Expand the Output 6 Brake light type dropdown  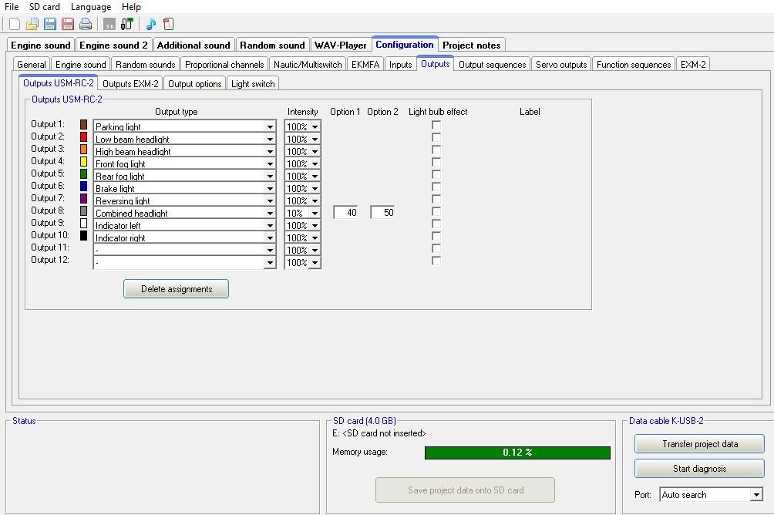270,189
